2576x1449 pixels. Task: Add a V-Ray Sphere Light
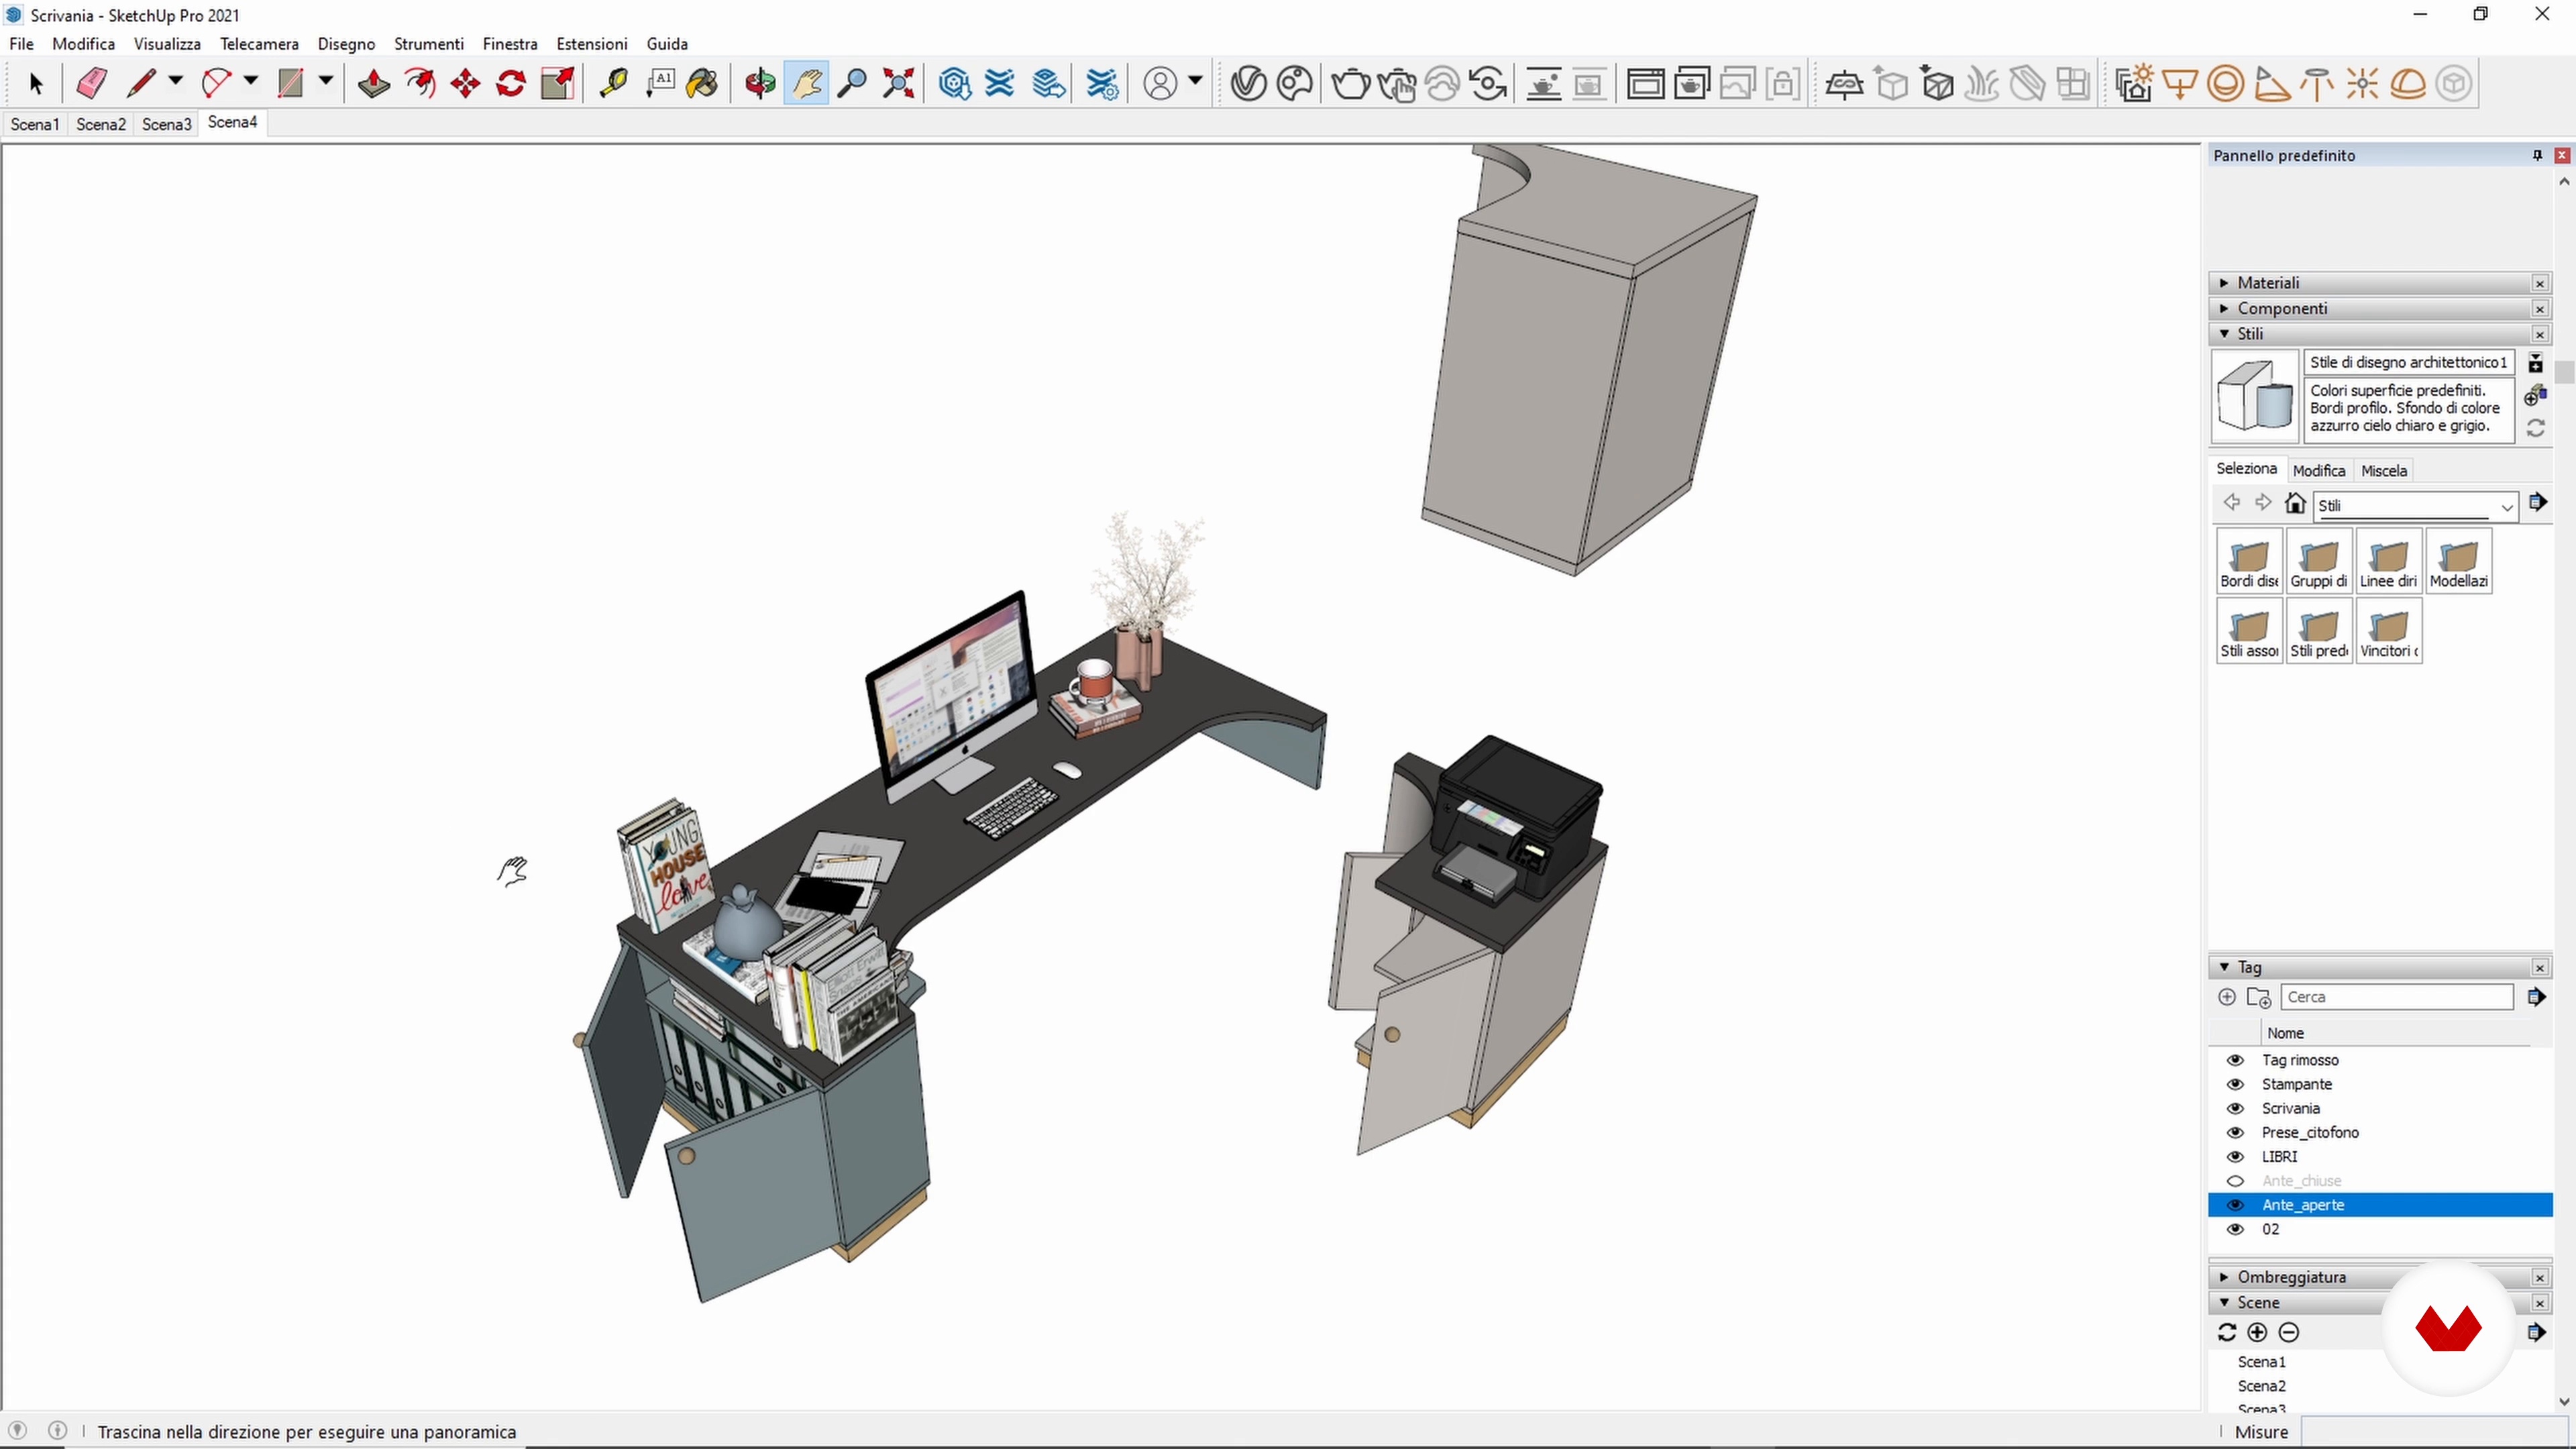pyautogui.click(x=2226, y=84)
